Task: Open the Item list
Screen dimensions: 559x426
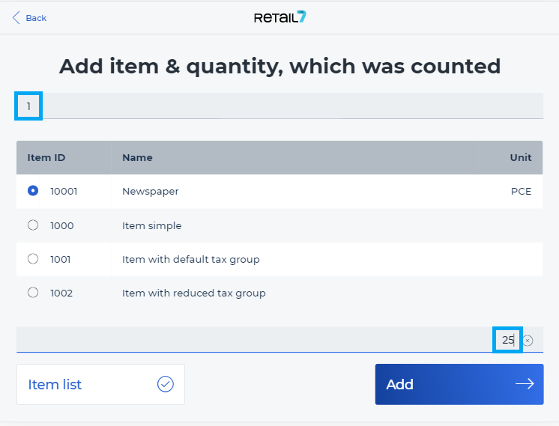Action: click(x=100, y=384)
